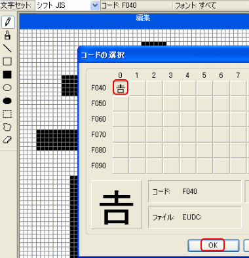Select the Hollow Ellipse tool
Viewport: 249px width, 258px height.
click(x=7, y=88)
